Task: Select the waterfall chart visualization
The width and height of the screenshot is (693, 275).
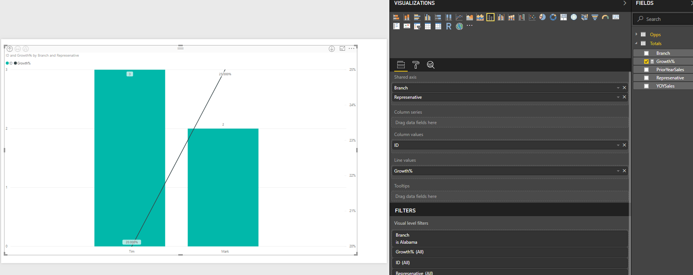Action: click(x=522, y=17)
